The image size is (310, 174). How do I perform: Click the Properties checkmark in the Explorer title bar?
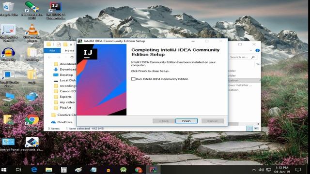pyautogui.click(x=59, y=44)
